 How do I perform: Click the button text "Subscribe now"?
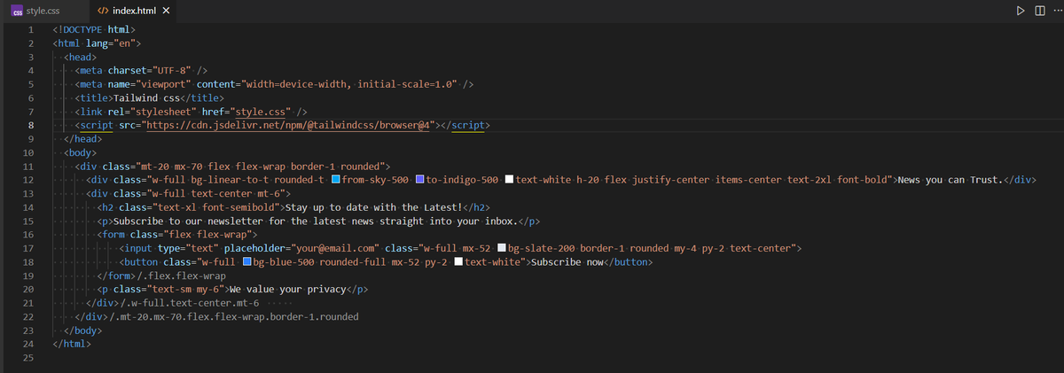coord(567,263)
